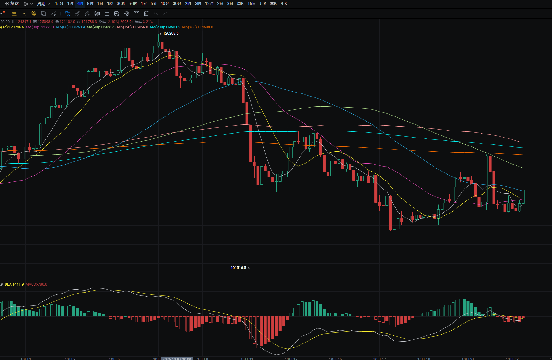Select the brush drawing tool
The height and width of the screenshot is (360, 552).
click(87, 13)
